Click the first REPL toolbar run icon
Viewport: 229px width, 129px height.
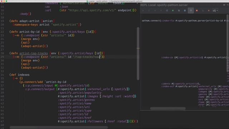[x=143, y=10]
